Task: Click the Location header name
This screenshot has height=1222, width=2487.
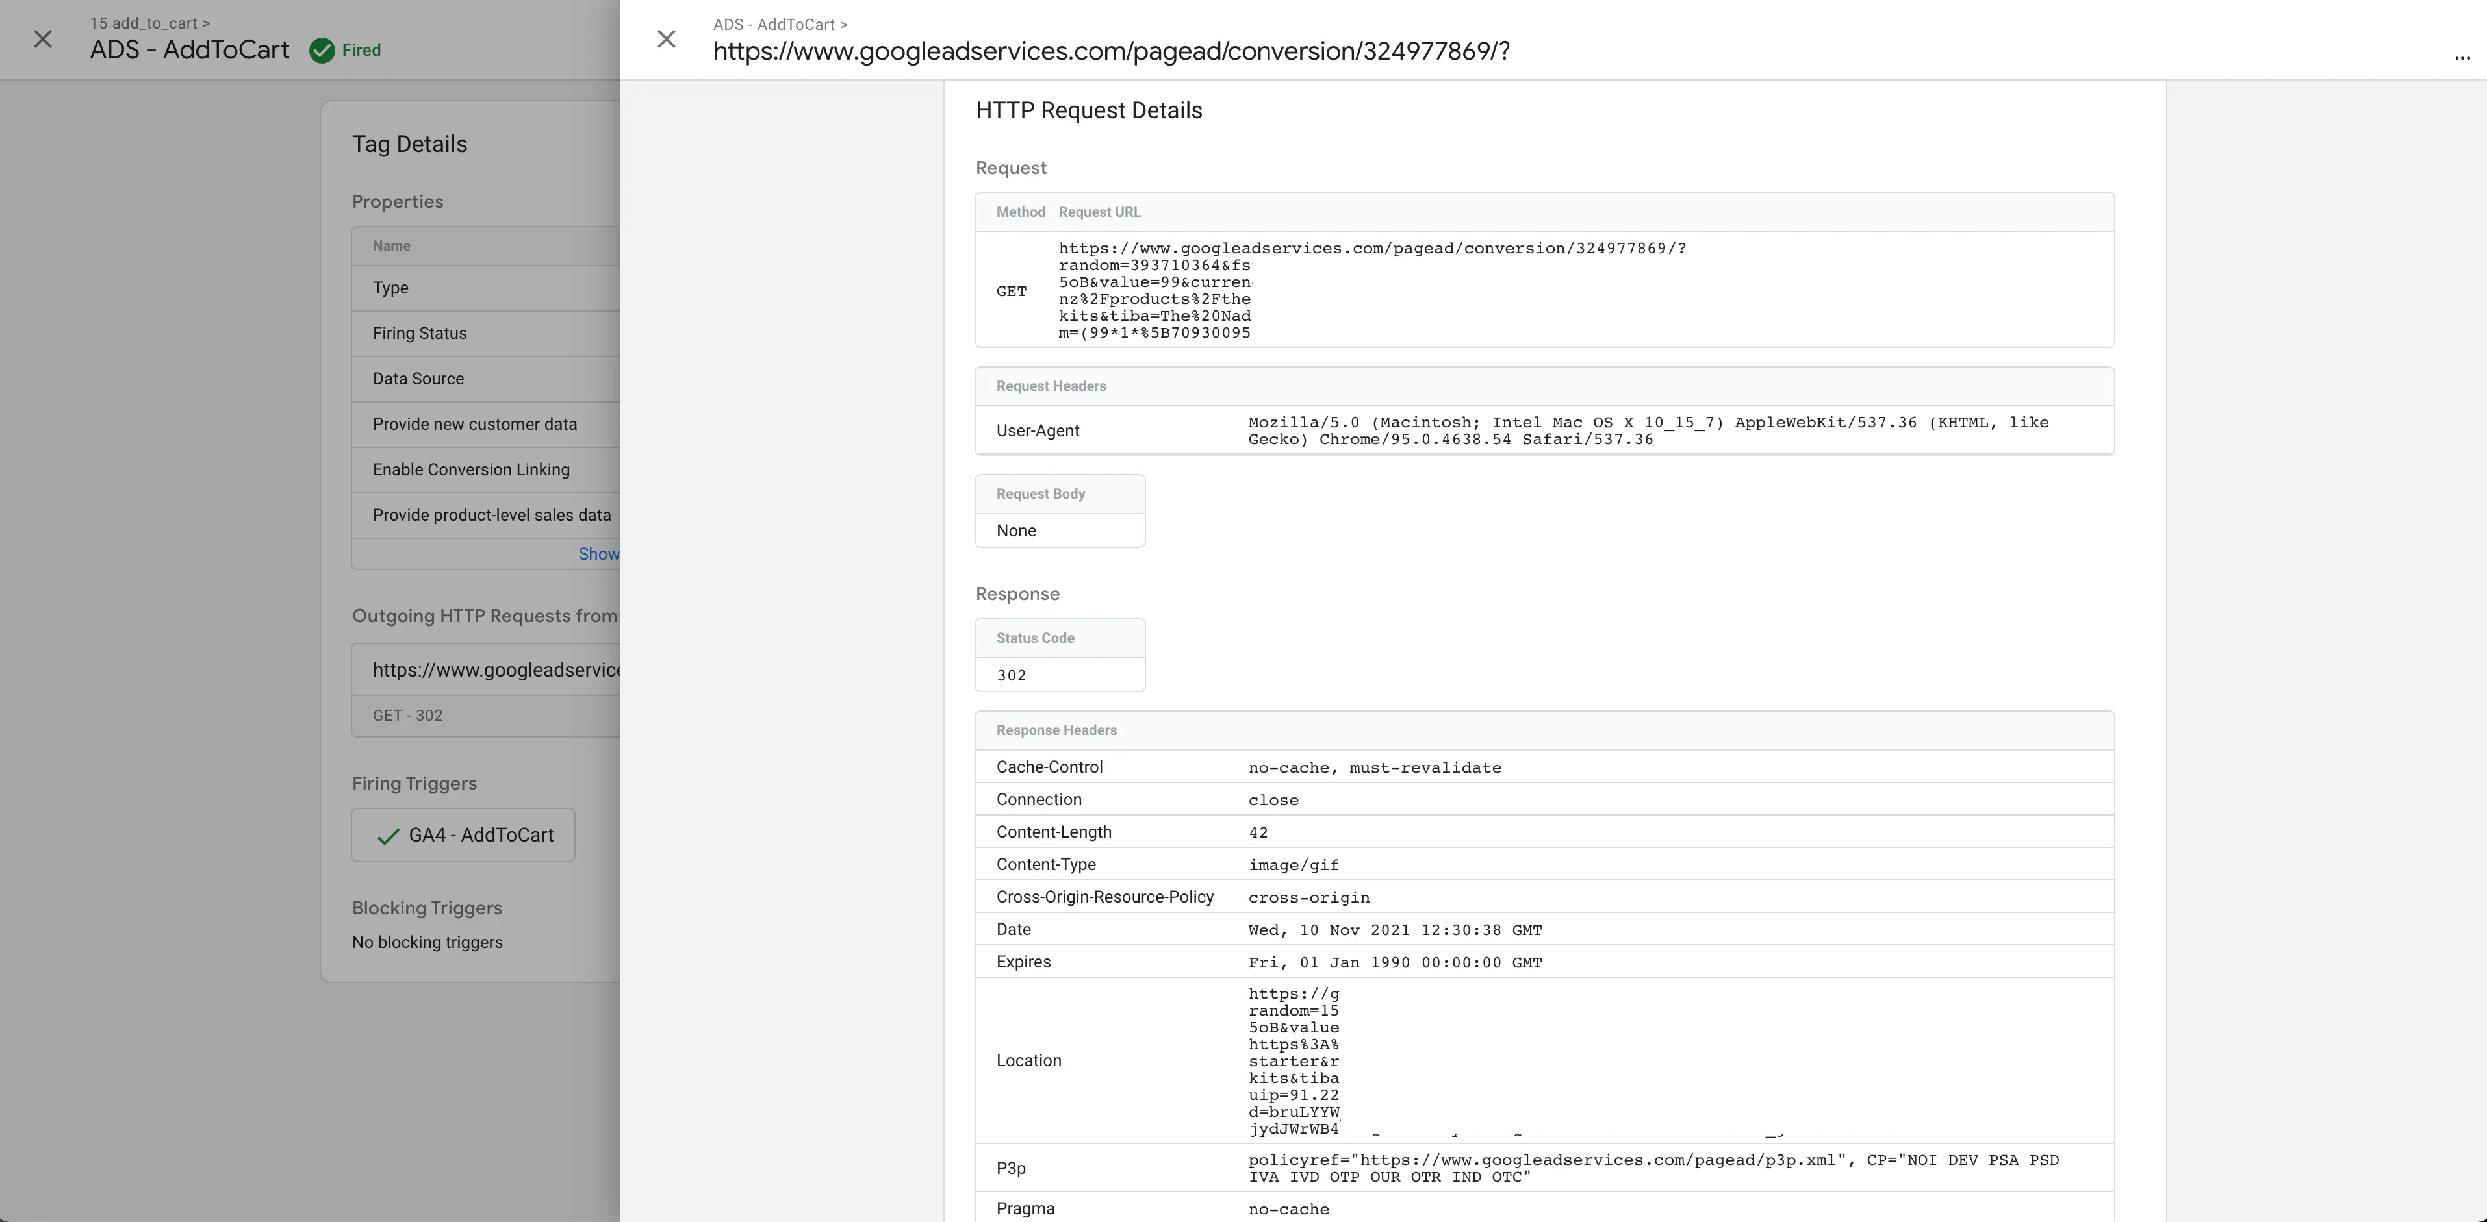Action: 1028,1061
